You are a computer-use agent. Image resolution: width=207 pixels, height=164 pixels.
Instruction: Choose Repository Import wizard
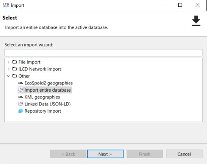[x=43, y=111]
